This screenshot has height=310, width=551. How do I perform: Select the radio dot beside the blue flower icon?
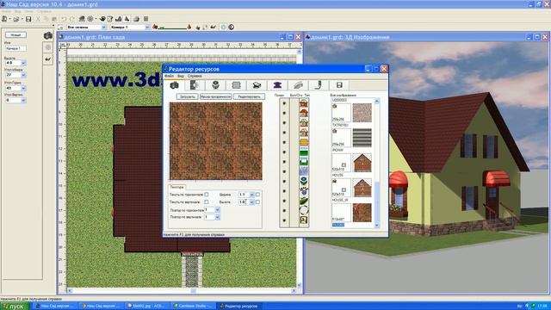[284, 182]
